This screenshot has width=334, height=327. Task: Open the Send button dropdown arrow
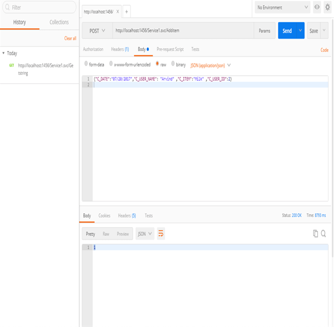(x=301, y=30)
